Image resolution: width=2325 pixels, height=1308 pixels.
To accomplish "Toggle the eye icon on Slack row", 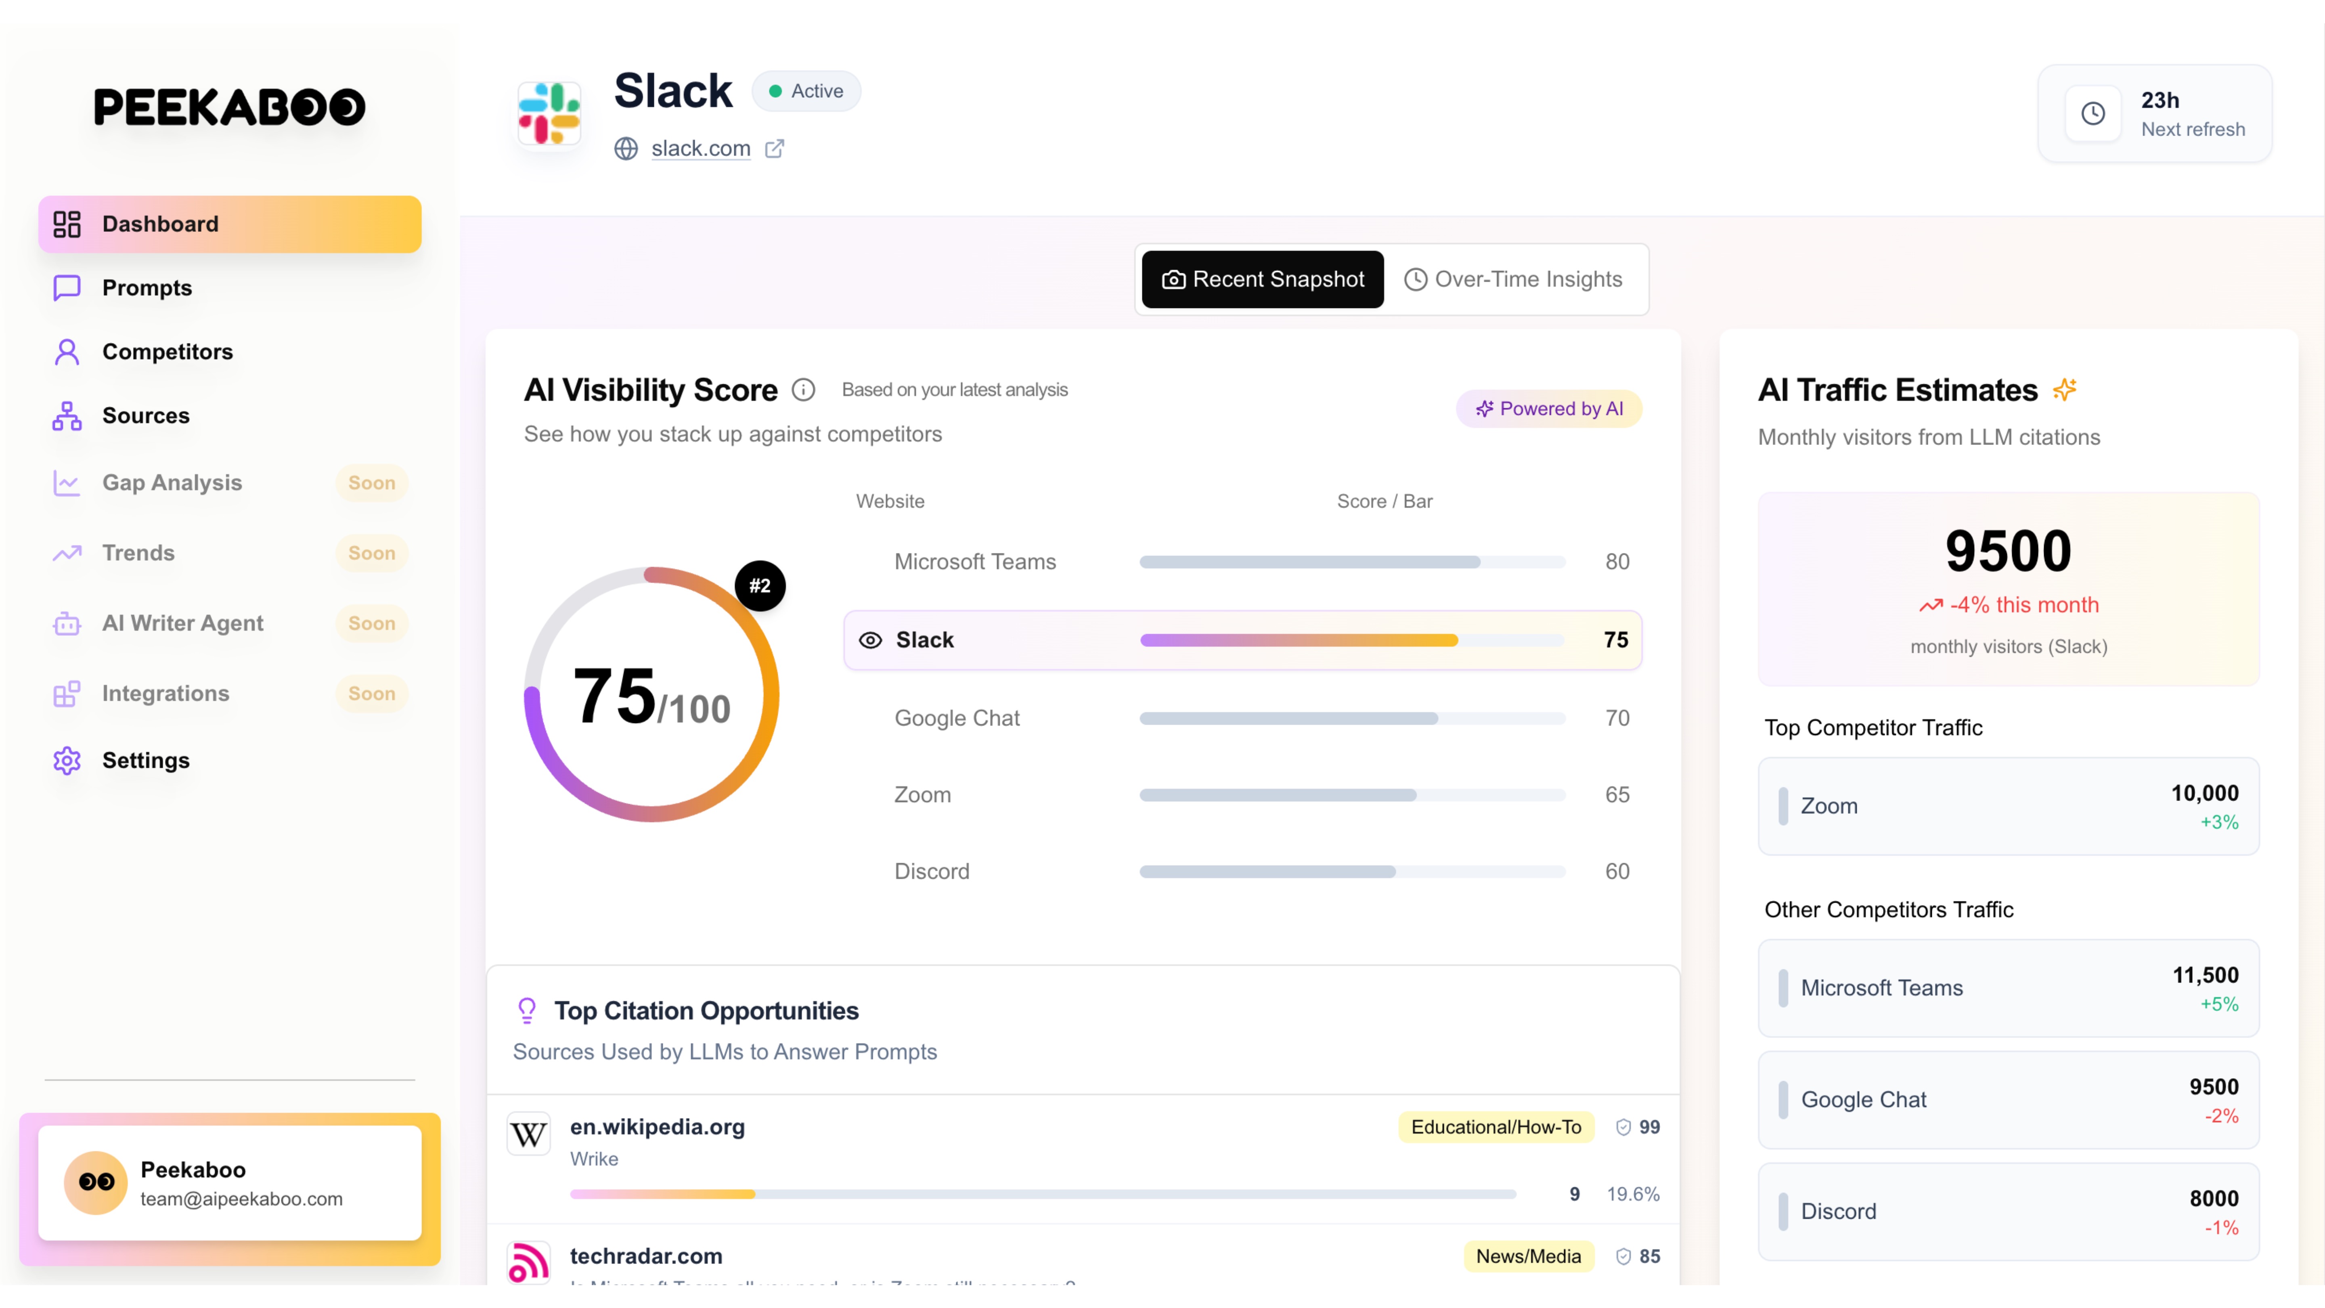I will coord(870,640).
